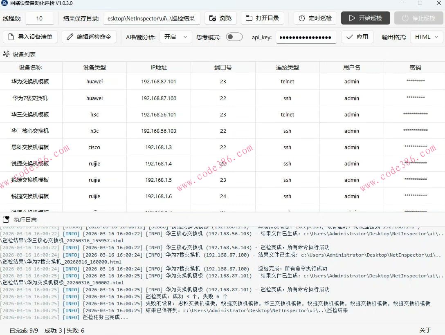Open the AI智能分析 开启 dropdown
The height and width of the screenshot is (335, 445).
(176, 37)
